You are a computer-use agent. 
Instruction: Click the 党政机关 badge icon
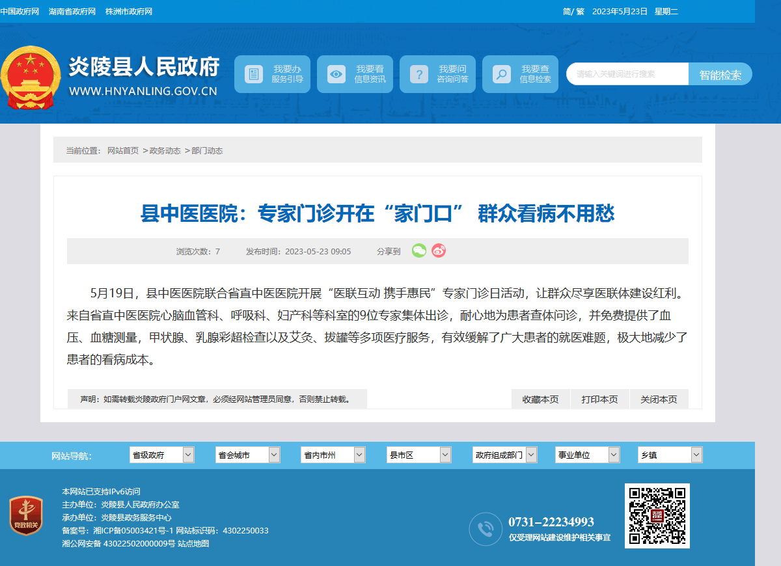point(26,515)
